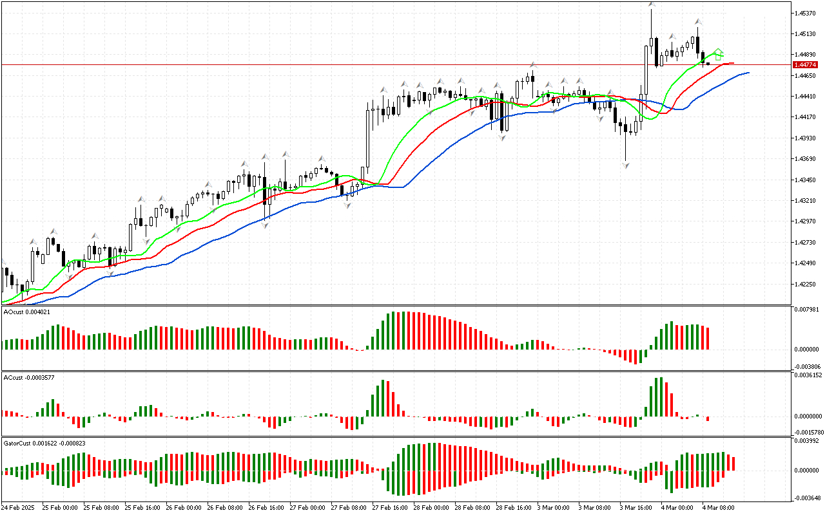Click the ACcust -0.0003577 indicator label

click(x=29, y=377)
